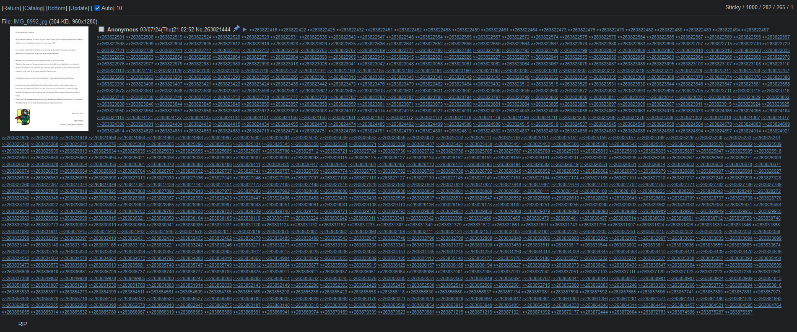Viewport: 797px width, 332px height.
Task: View quoted post >>263823388
Action: point(776,77)
